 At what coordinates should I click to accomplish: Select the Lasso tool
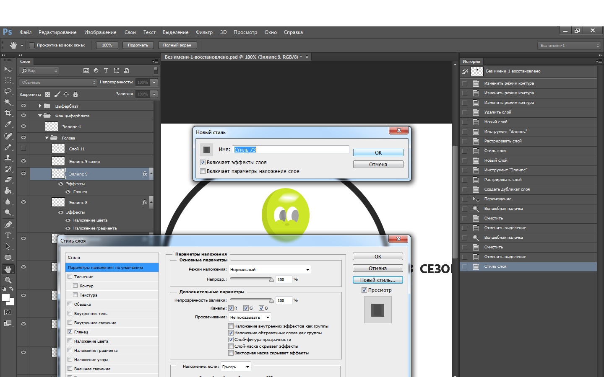click(x=8, y=91)
